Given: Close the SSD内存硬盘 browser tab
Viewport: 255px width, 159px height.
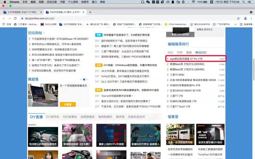Looking at the screenshot, I should [84, 12].
